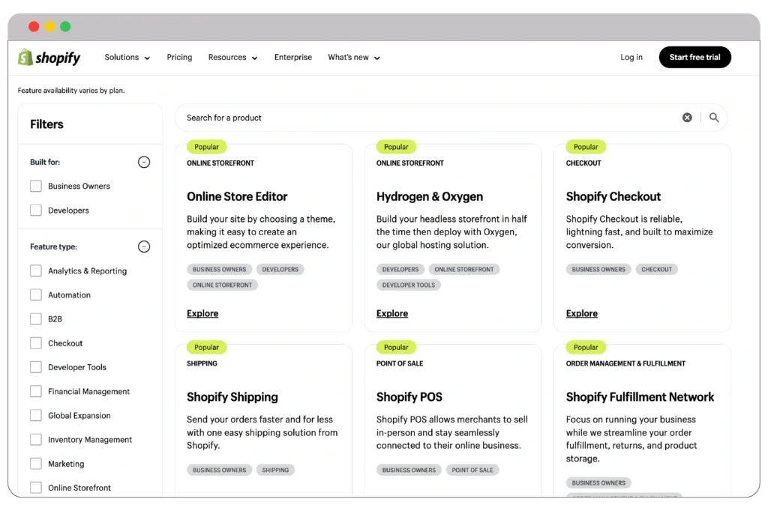The image size is (768, 511).
Task: Clear the search field using the X icon
Action: pyautogui.click(x=687, y=117)
